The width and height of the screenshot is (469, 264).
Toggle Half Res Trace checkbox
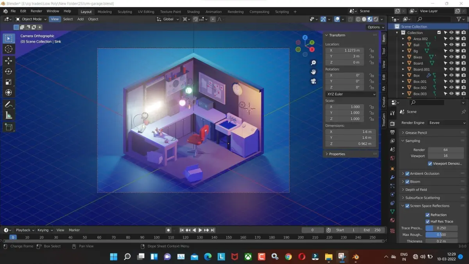tap(428, 221)
